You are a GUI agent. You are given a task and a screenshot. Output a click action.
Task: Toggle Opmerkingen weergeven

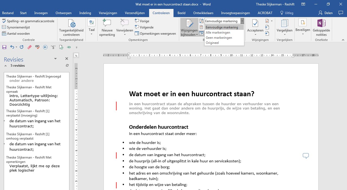[155, 34]
